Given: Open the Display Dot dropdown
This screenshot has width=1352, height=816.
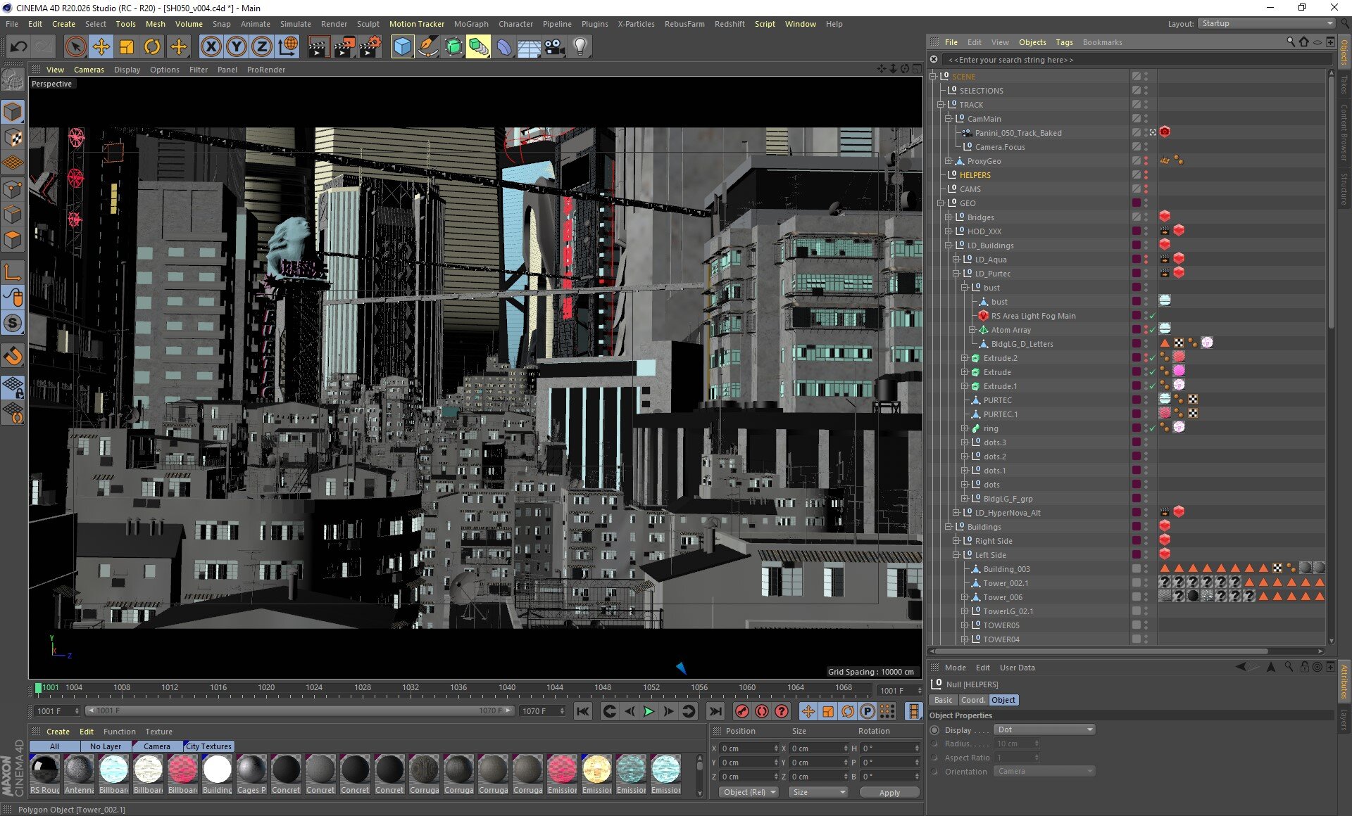Looking at the screenshot, I should tap(1044, 729).
